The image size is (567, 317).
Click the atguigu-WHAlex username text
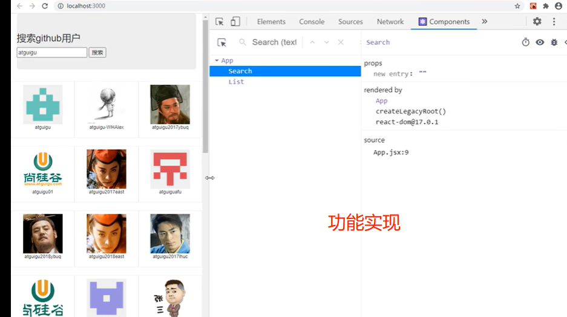pos(107,127)
